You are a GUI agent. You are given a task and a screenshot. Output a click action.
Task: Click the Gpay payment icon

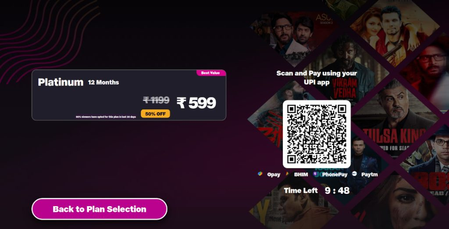260,174
